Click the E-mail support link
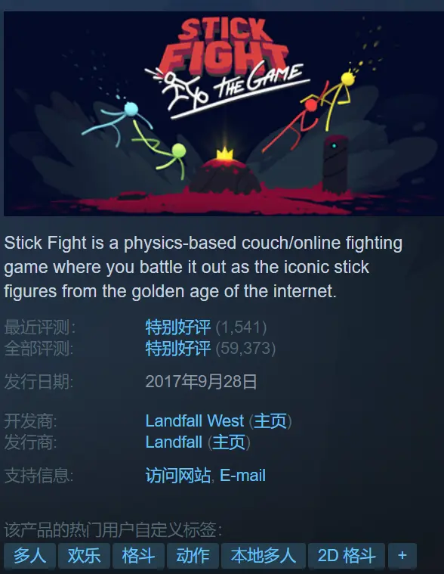Screen dimensions: 444x574 (242, 476)
